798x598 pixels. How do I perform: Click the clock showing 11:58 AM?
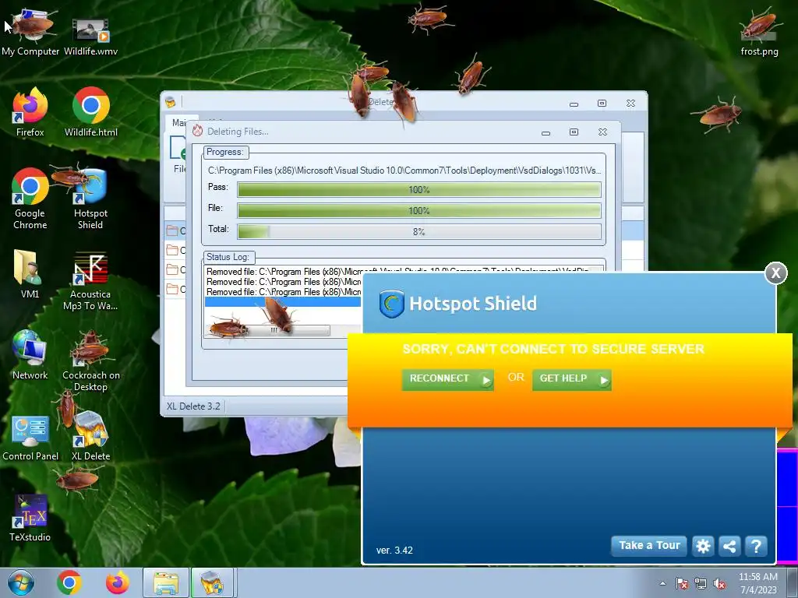[757, 577]
